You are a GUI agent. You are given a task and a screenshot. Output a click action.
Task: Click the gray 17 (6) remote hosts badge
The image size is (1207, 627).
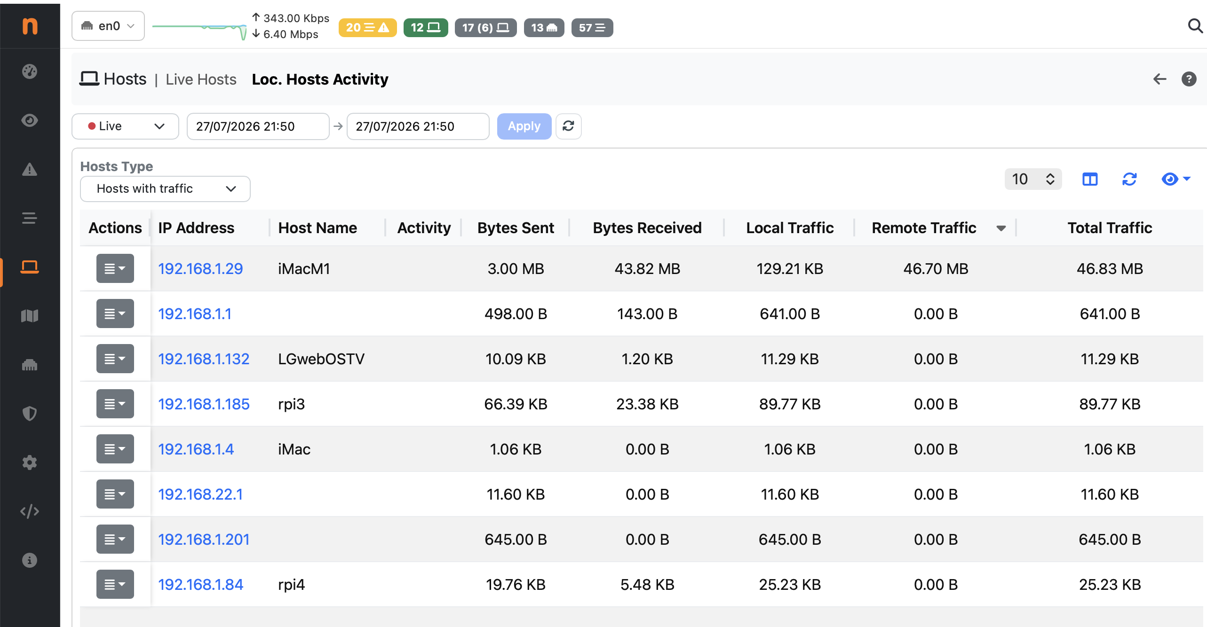[485, 28]
